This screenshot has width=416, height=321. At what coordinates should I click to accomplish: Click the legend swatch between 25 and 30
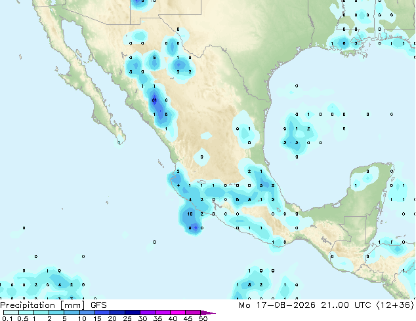tap(133, 312)
